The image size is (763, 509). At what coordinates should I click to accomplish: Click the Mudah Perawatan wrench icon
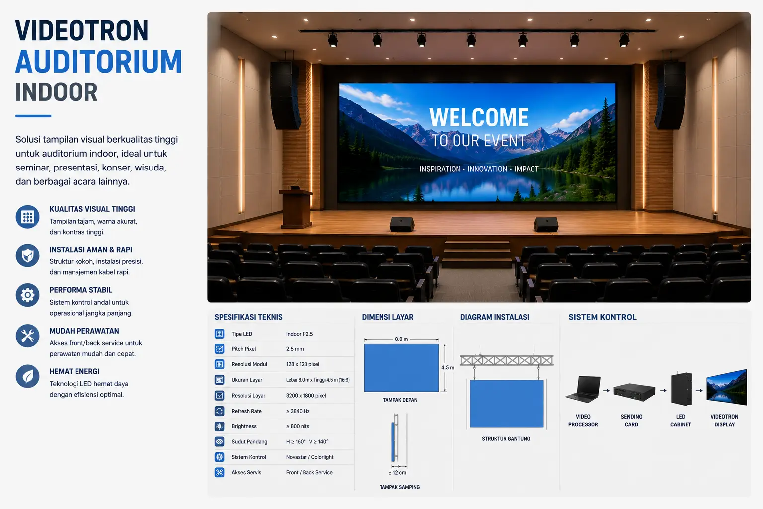point(27,336)
